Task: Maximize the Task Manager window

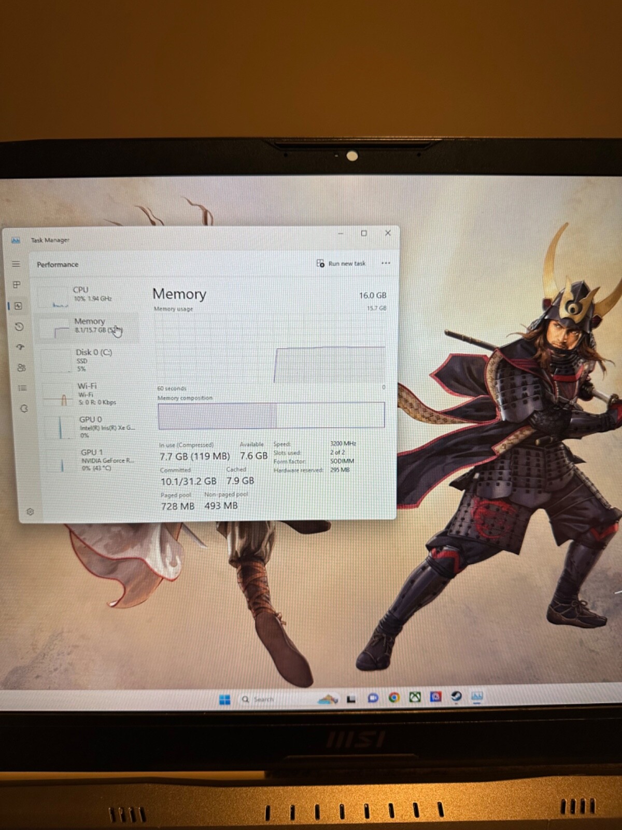Action: 364,233
